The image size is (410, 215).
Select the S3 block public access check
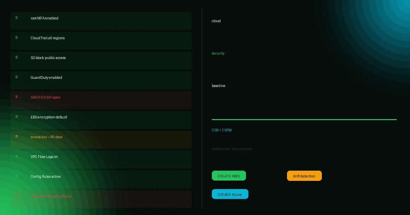[101, 60]
